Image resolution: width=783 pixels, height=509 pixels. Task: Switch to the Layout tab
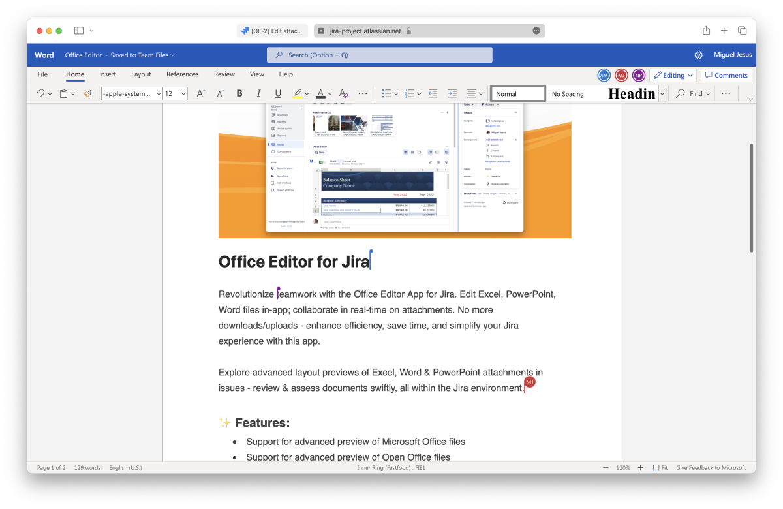pos(141,74)
